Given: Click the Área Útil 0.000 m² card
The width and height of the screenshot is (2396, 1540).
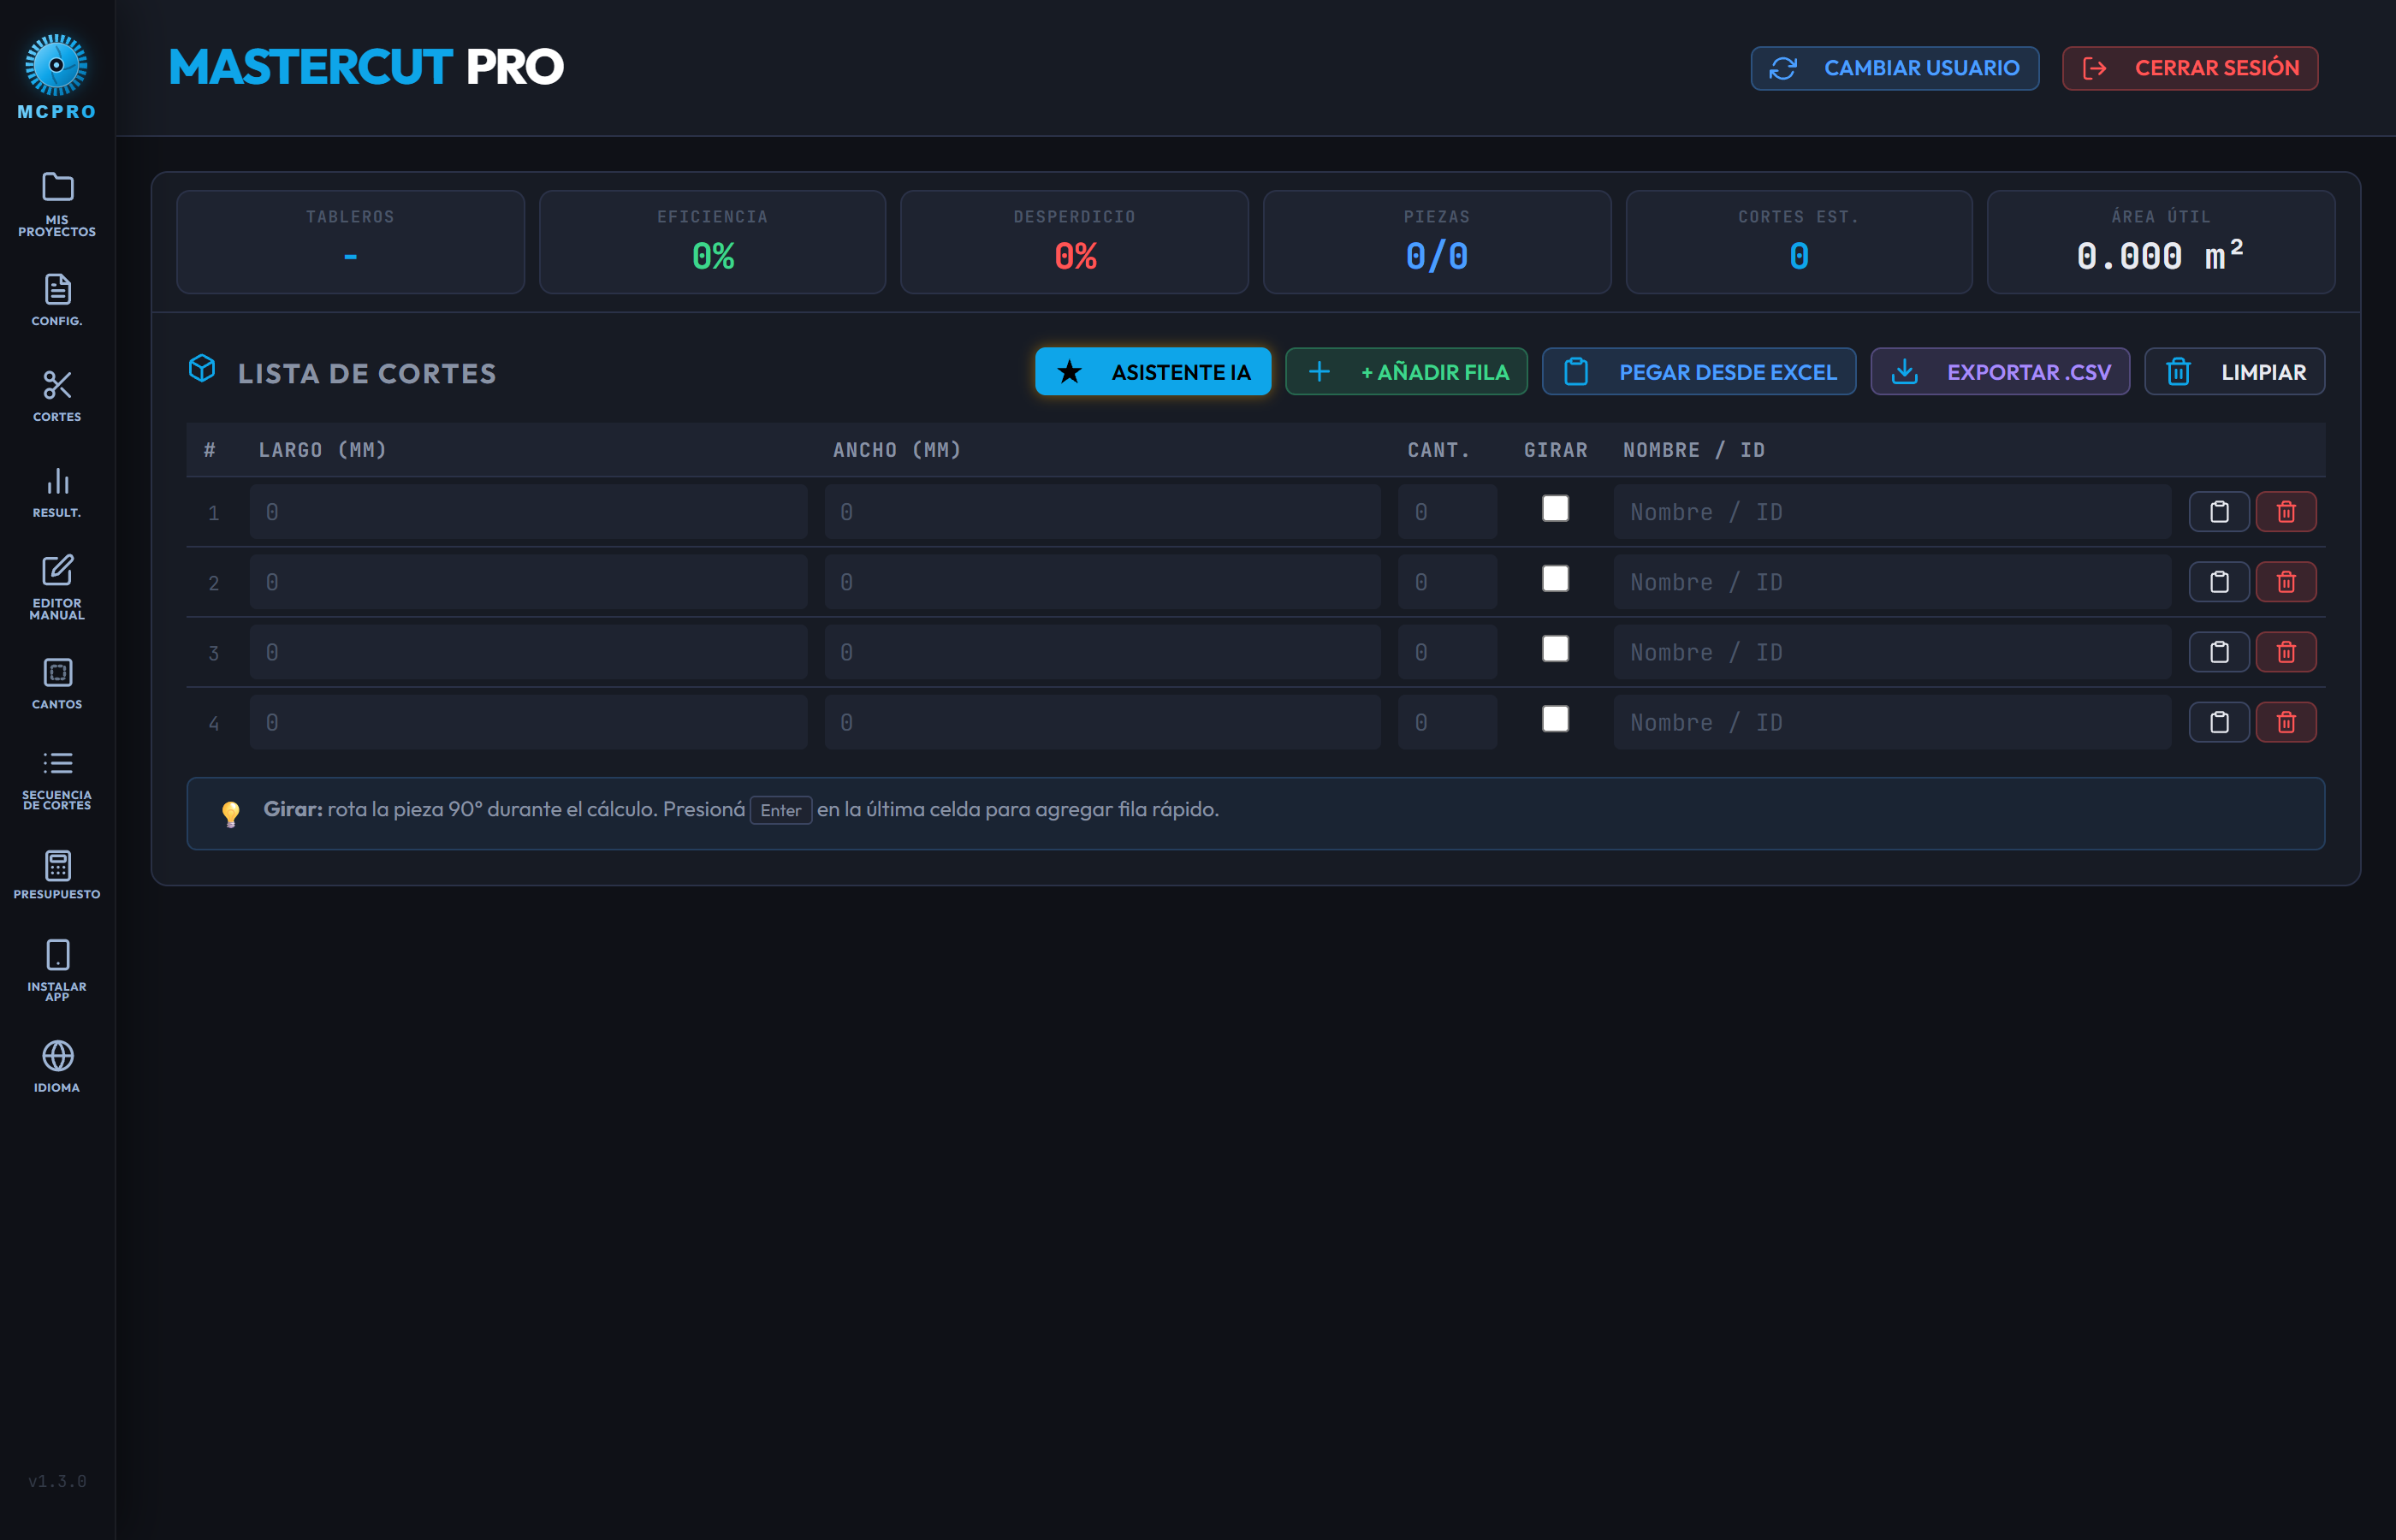Looking at the screenshot, I should tap(2161, 242).
